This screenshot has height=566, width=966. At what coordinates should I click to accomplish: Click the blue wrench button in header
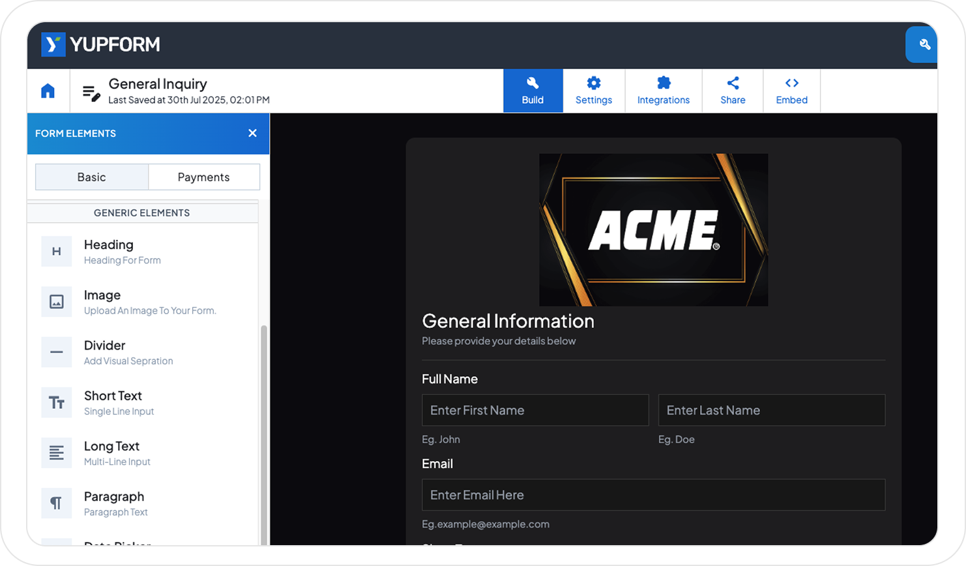coord(923,44)
